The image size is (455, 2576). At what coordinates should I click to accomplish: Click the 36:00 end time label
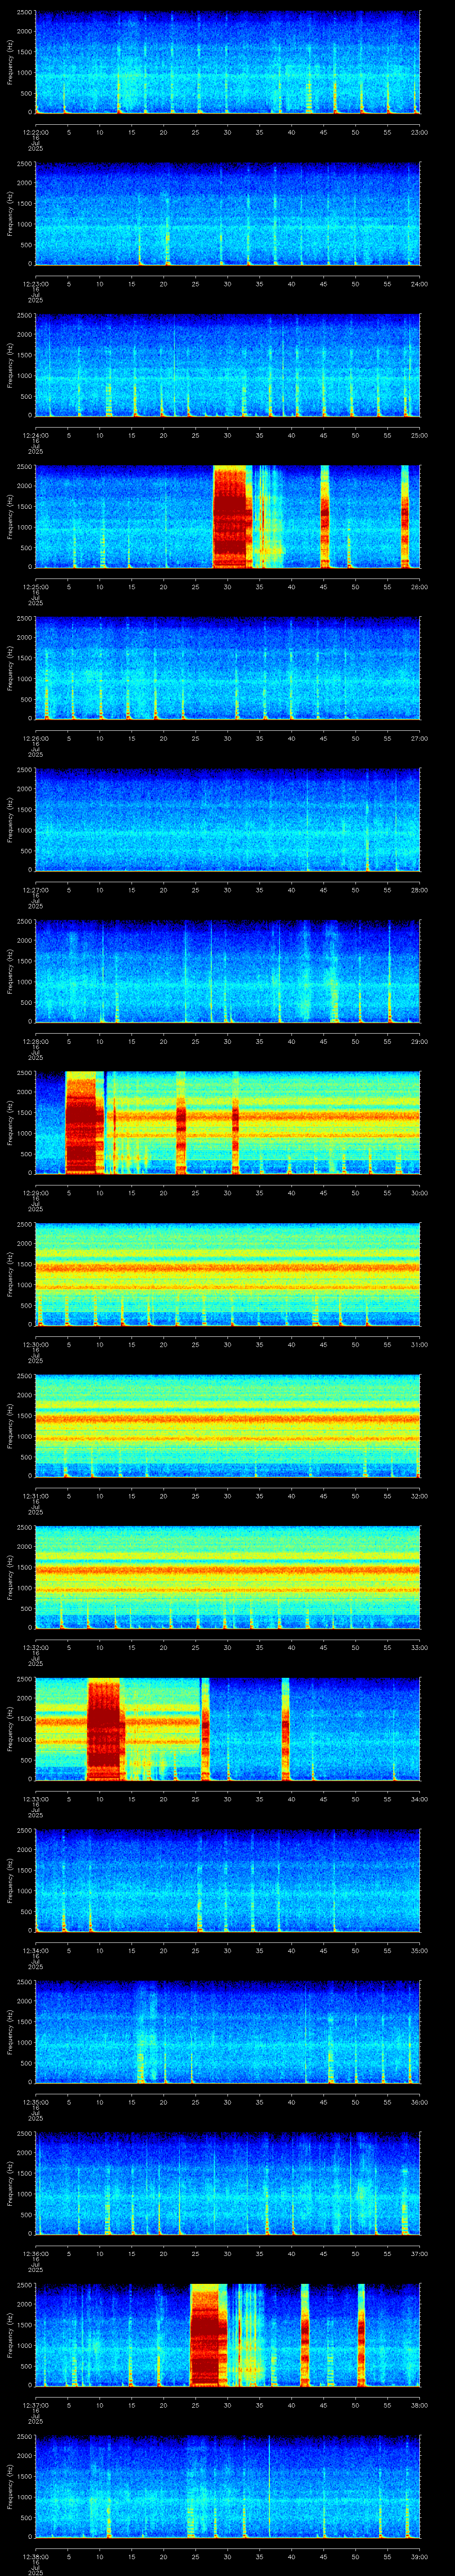(x=419, y=2102)
